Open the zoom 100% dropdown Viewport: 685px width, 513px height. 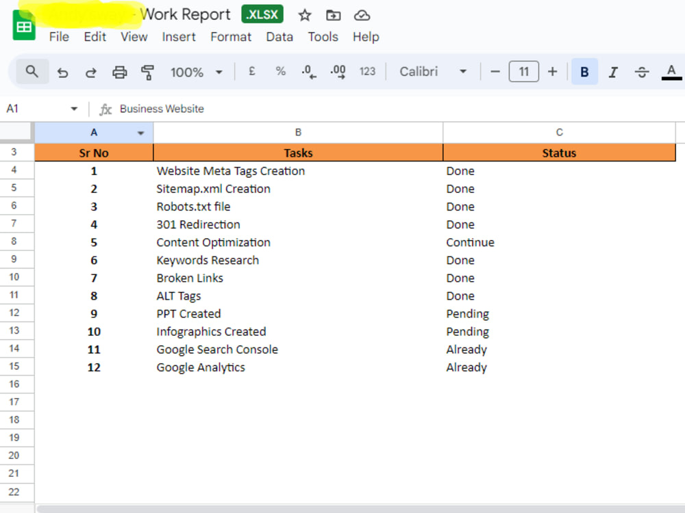pyautogui.click(x=196, y=72)
